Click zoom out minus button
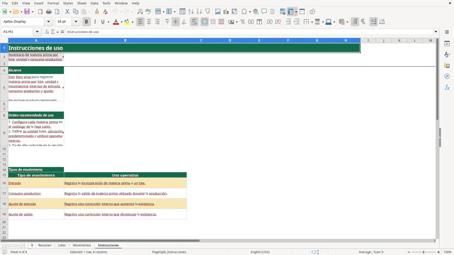Viewport: 454px width, 255px height. [409, 252]
